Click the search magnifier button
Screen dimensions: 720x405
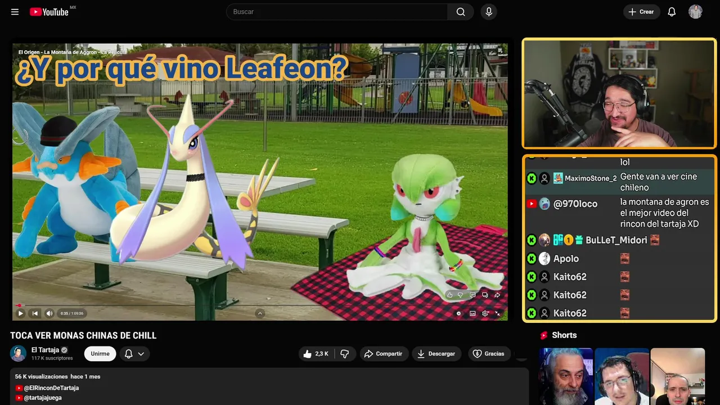pyautogui.click(x=461, y=12)
